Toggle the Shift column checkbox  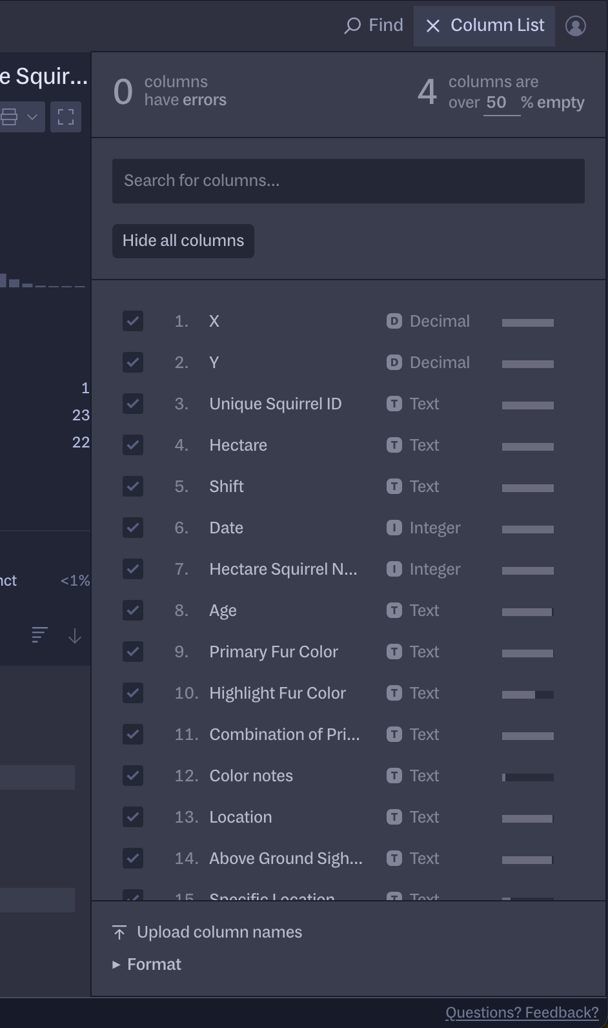(x=133, y=486)
